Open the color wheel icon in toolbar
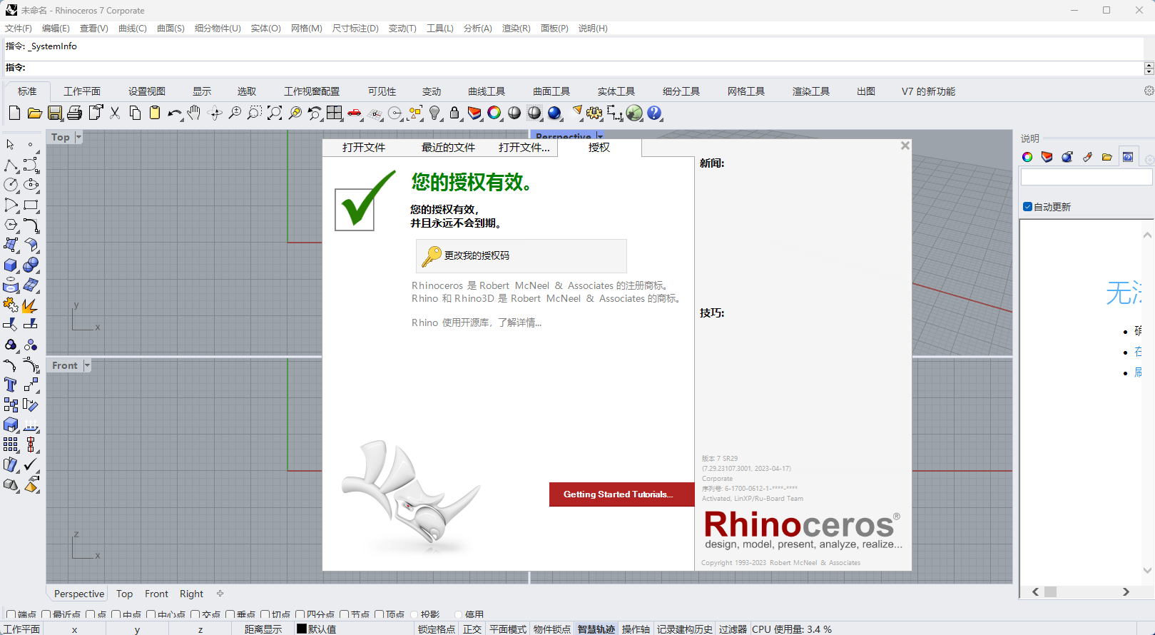The height and width of the screenshot is (635, 1155). click(x=494, y=113)
